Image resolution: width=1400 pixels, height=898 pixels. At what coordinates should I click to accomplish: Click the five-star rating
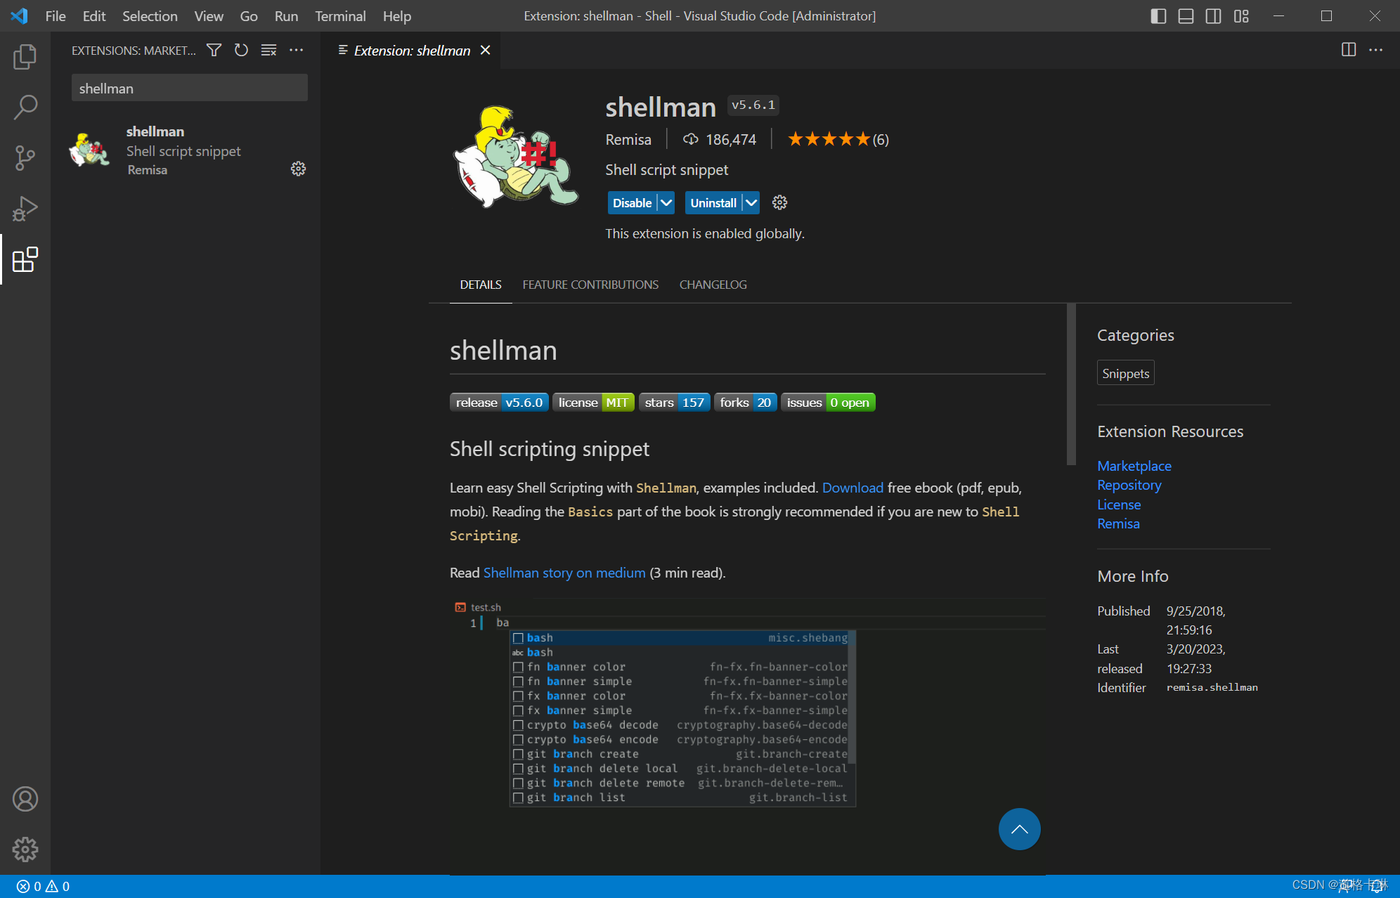829,139
